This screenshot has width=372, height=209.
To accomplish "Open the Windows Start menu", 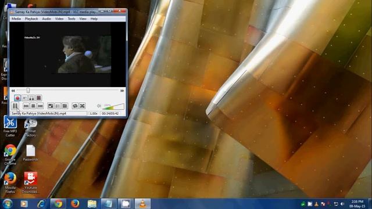I will (8, 204).
